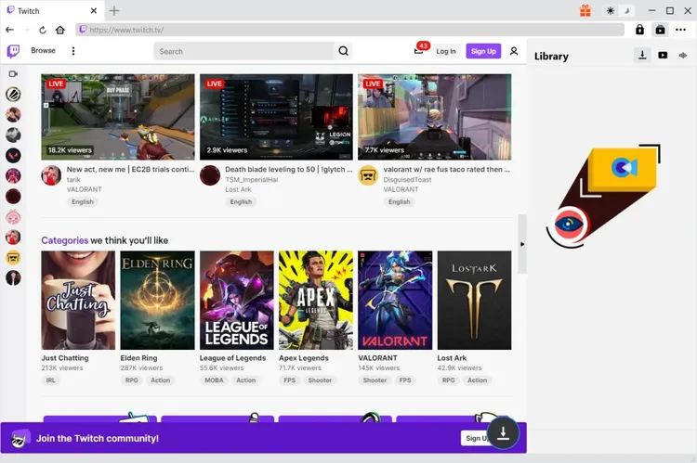Open a new browser tab
697x463 pixels.
[x=114, y=10]
